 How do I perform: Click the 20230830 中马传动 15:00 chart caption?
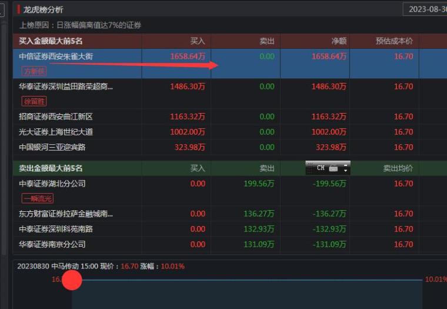point(58,267)
